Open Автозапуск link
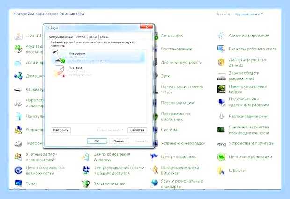The height and width of the screenshot is (199, 290). click(x=172, y=36)
